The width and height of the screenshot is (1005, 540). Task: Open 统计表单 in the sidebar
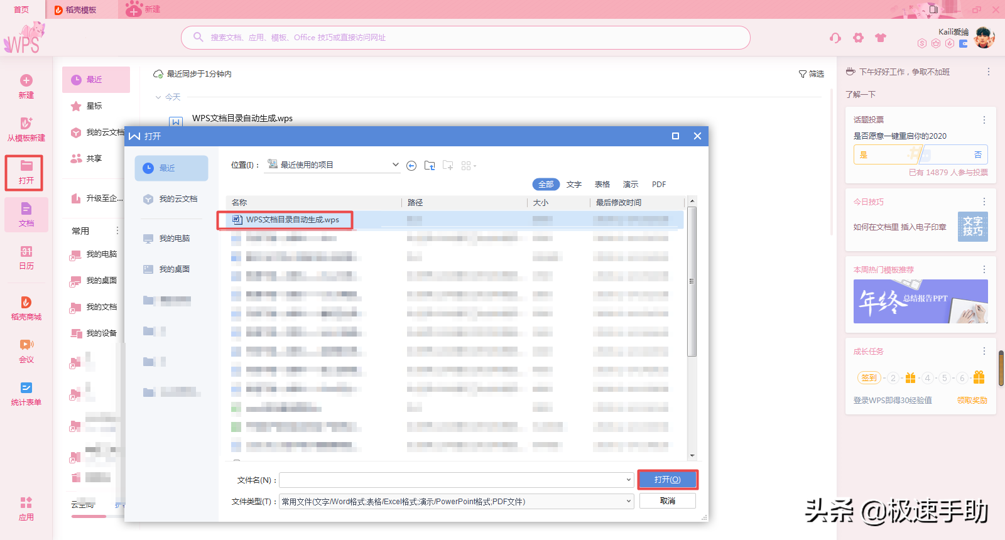26,394
